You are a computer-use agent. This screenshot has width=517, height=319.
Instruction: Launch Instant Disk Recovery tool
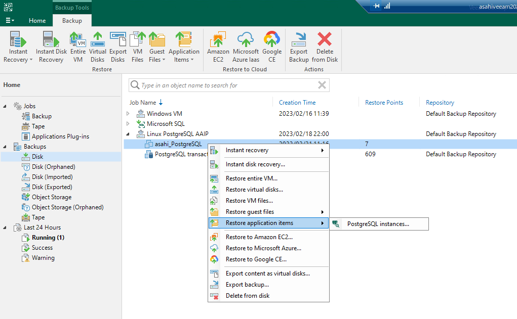point(51,47)
